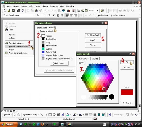
Task: Select the Pozadí color swatch
Action: (x=43, y=36)
